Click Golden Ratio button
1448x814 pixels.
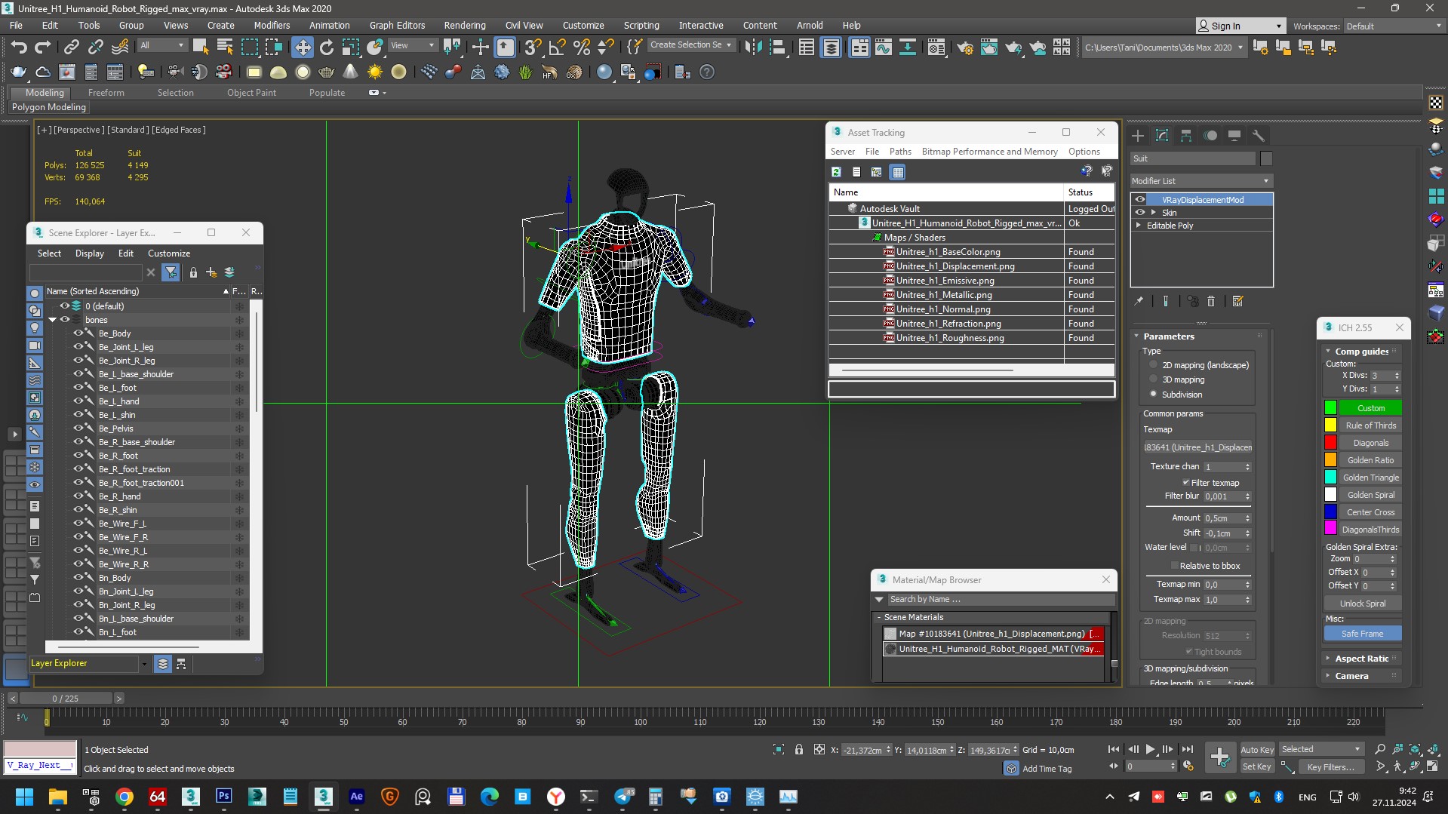click(x=1370, y=460)
